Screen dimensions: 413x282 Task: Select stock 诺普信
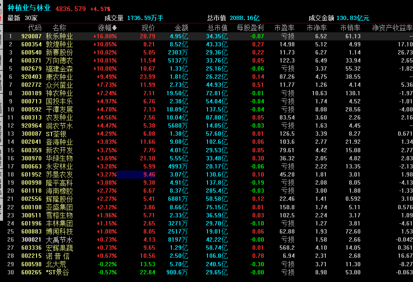58,256
